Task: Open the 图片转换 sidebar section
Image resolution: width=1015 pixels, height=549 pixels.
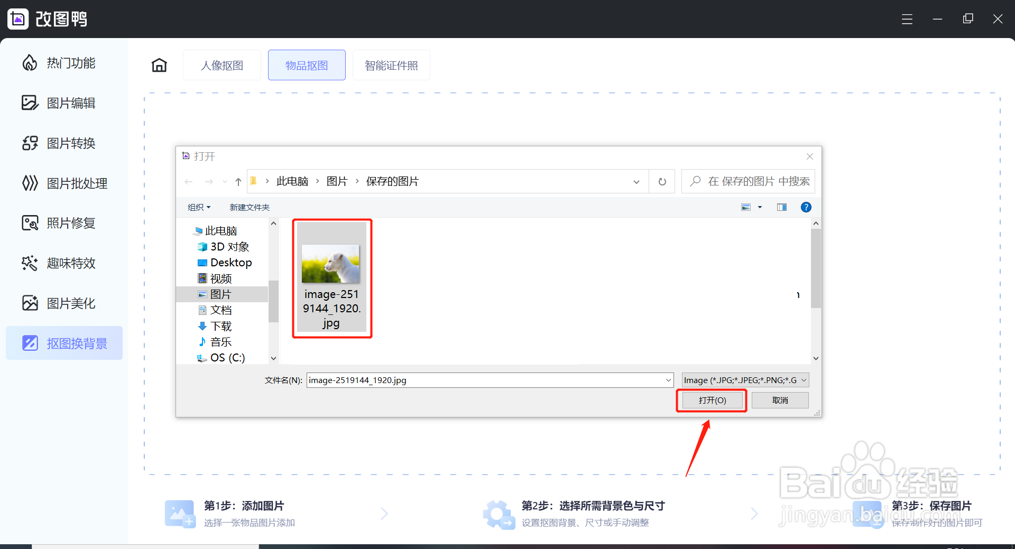Action: click(x=58, y=143)
